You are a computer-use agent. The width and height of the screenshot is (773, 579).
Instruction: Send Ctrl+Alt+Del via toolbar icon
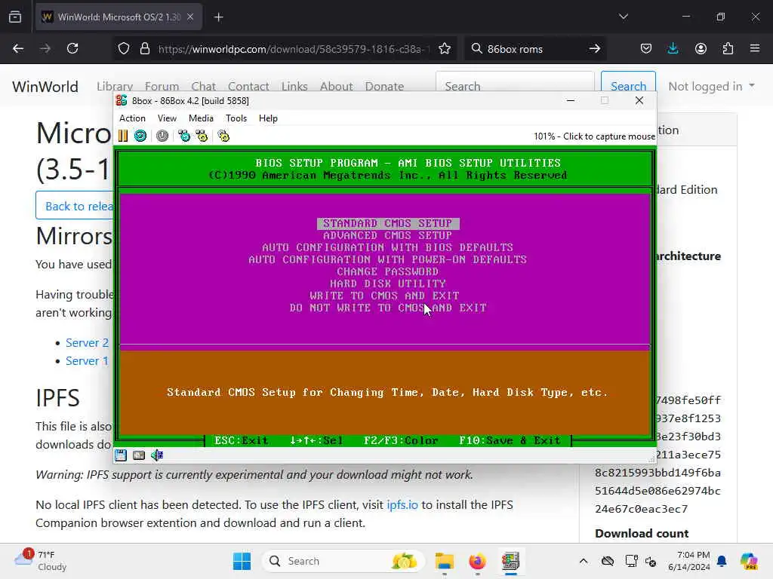point(184,136)
